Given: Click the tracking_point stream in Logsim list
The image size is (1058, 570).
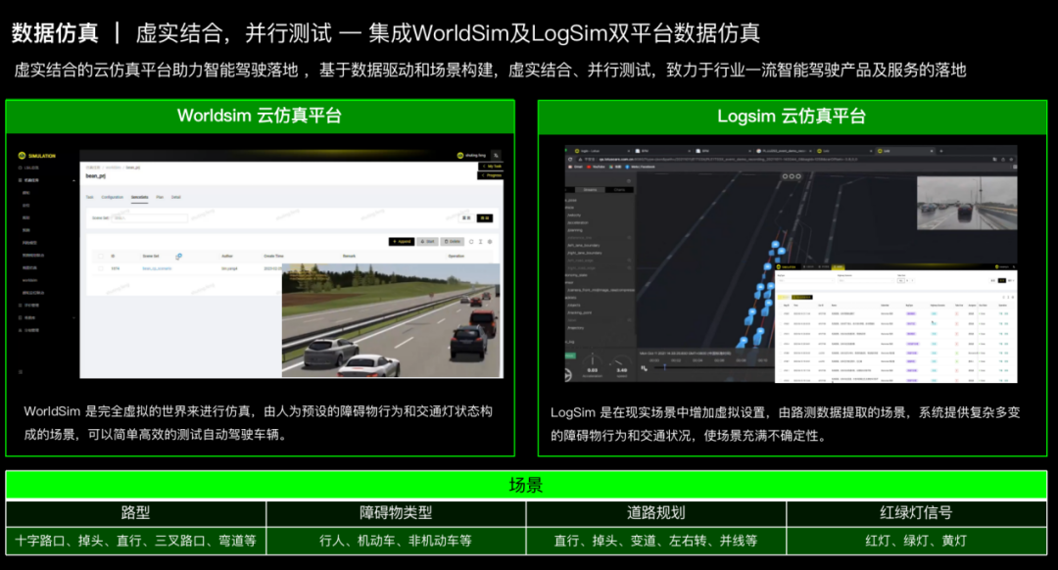Looking at the screenshot, I should tap(580, 312).
